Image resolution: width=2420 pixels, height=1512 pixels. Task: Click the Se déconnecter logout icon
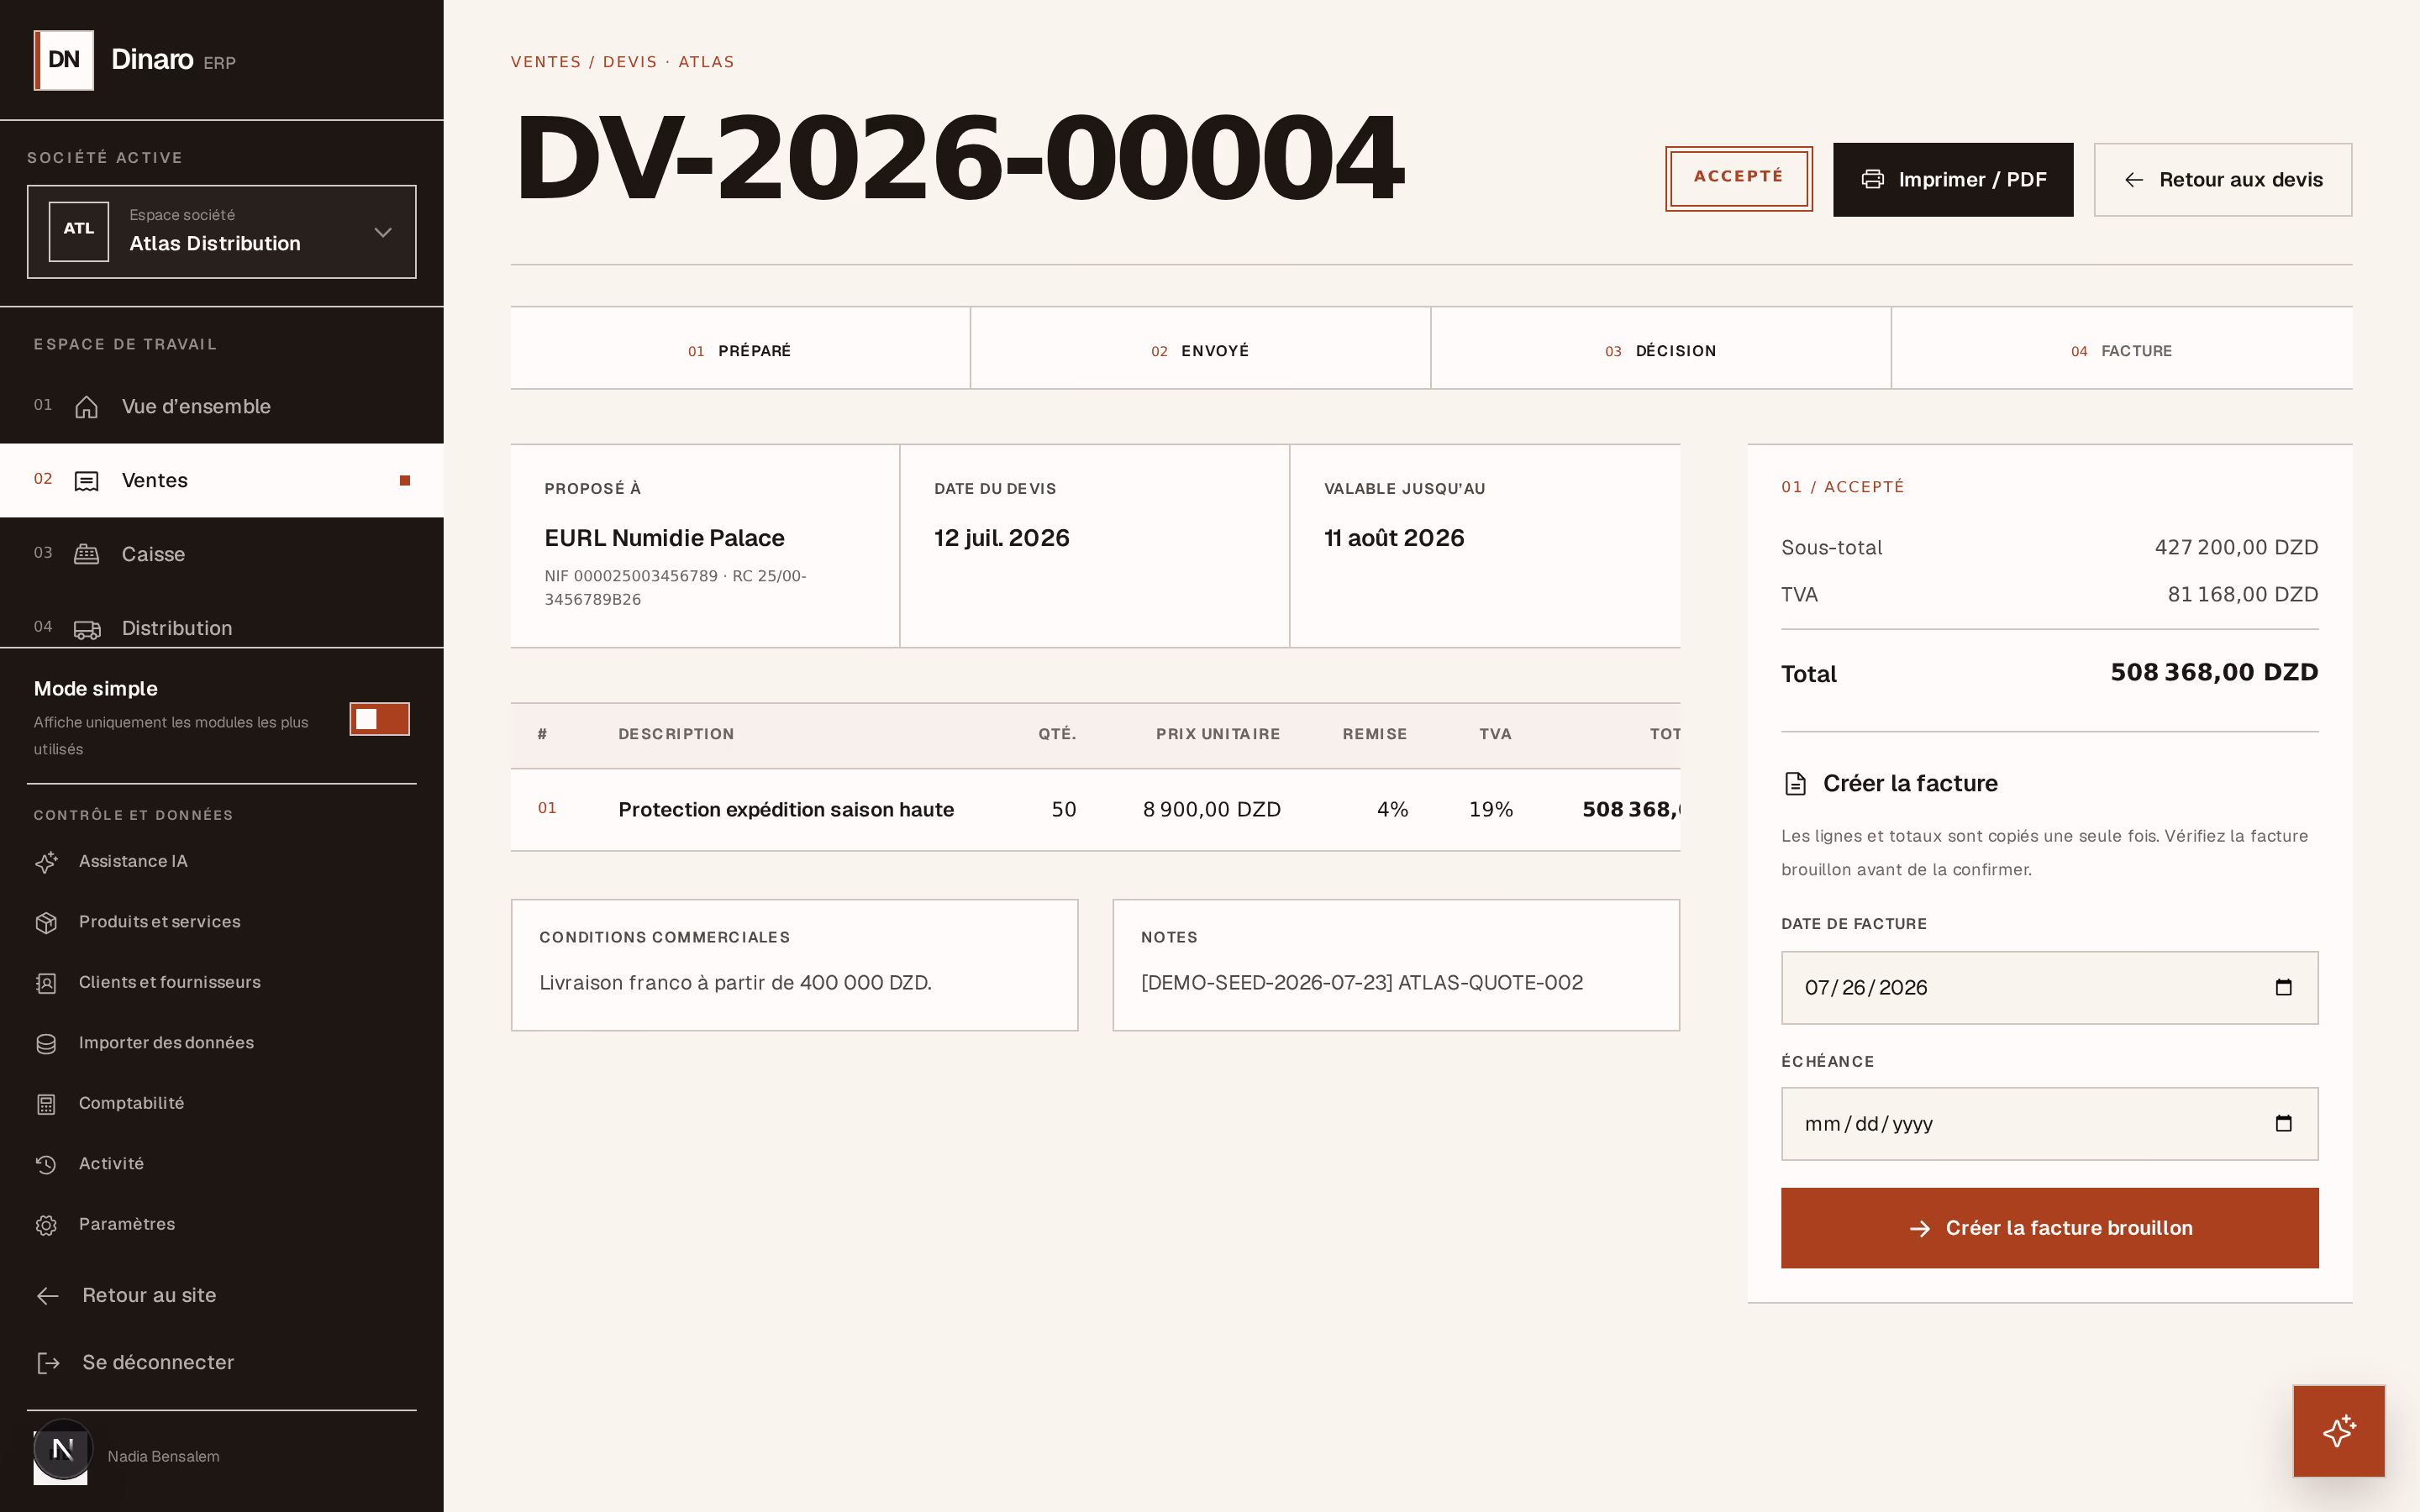[47, 1364]
